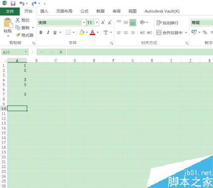Toggle center text horizontally
213x188 pixels.
click(126, 33)
